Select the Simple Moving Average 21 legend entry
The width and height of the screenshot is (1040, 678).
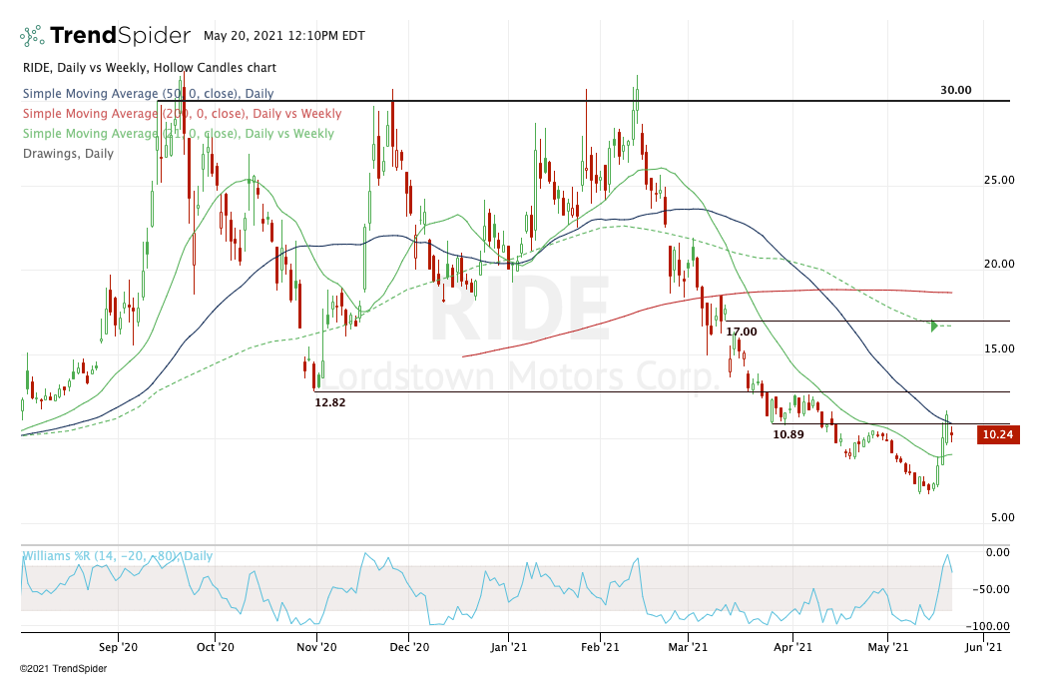pyautogui.click(x=179, y=134)
